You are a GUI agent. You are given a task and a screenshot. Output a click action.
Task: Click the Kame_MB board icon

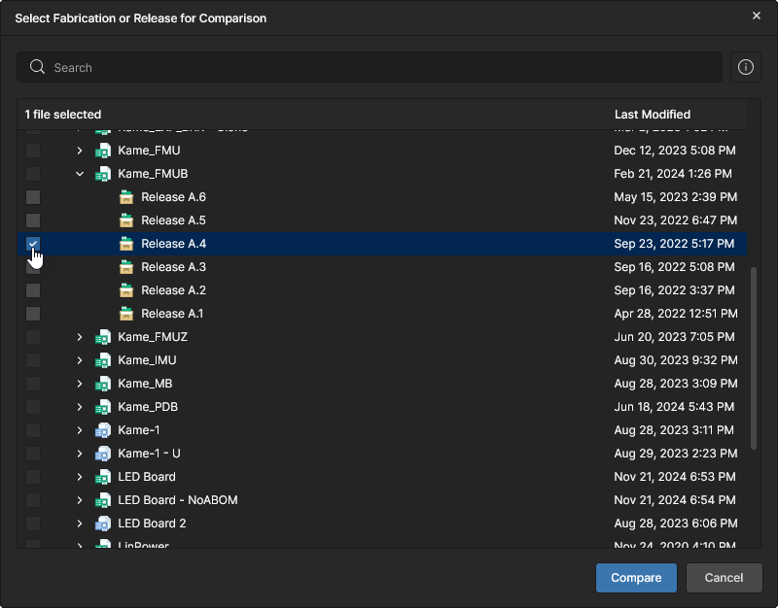click(x=103, y=384)
